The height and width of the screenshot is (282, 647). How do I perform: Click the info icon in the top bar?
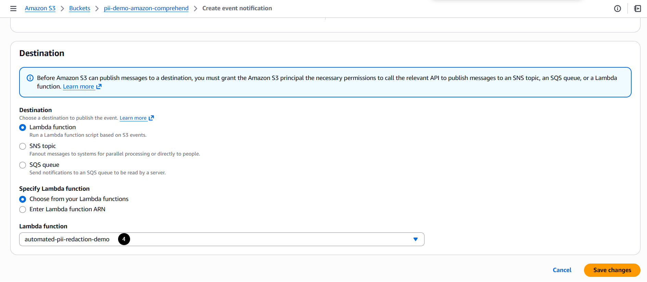tap(618, 9)
